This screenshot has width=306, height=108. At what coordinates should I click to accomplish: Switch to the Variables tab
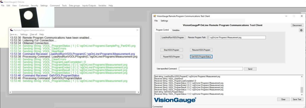click(x=176, y=30)
